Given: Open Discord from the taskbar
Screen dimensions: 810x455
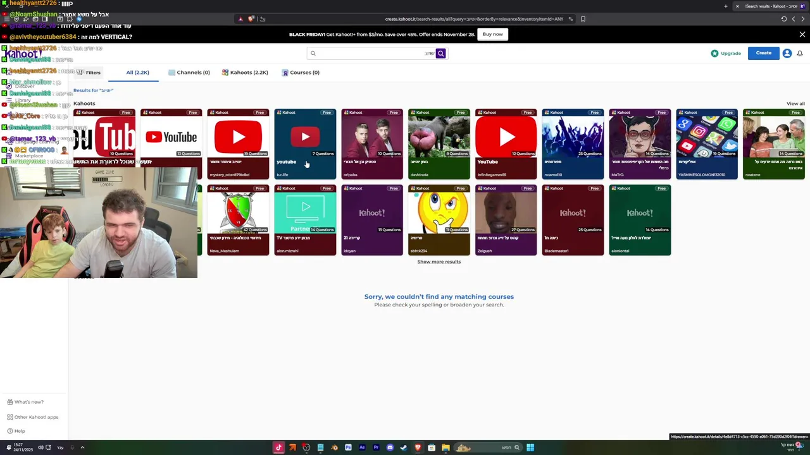Looking at the screenshot, I should pos(390,447).
